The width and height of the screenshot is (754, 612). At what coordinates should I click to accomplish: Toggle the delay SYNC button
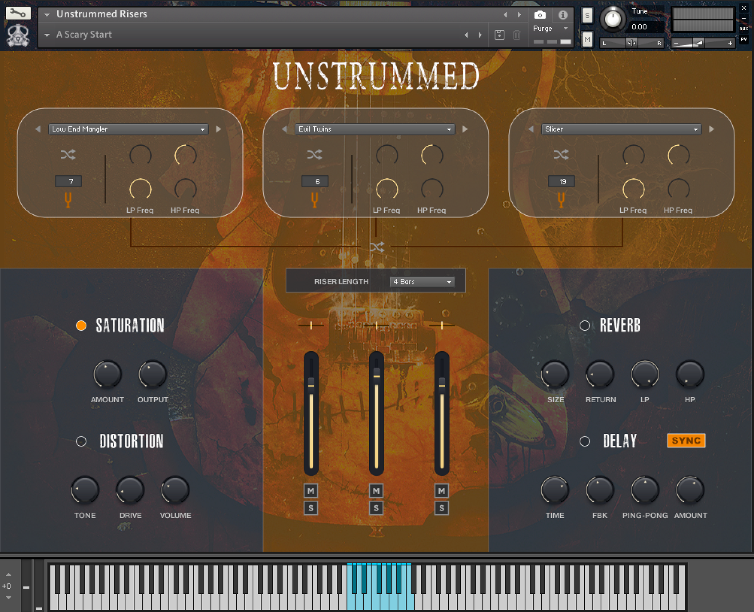point(686,441)
